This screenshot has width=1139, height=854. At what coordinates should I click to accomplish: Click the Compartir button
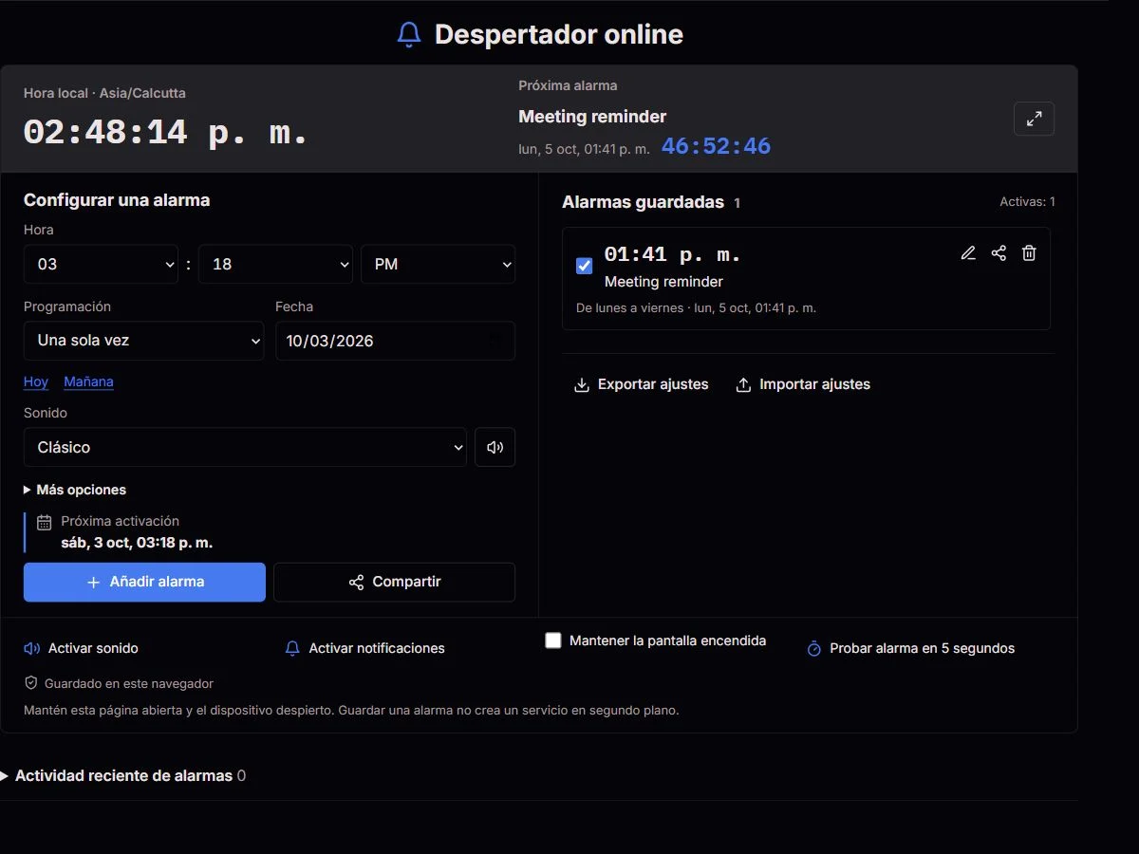point(394,582)
